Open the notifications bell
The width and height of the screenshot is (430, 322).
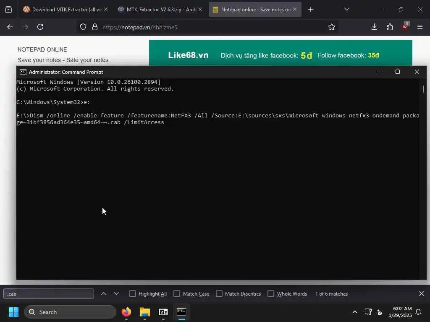[x=419, y=312]
